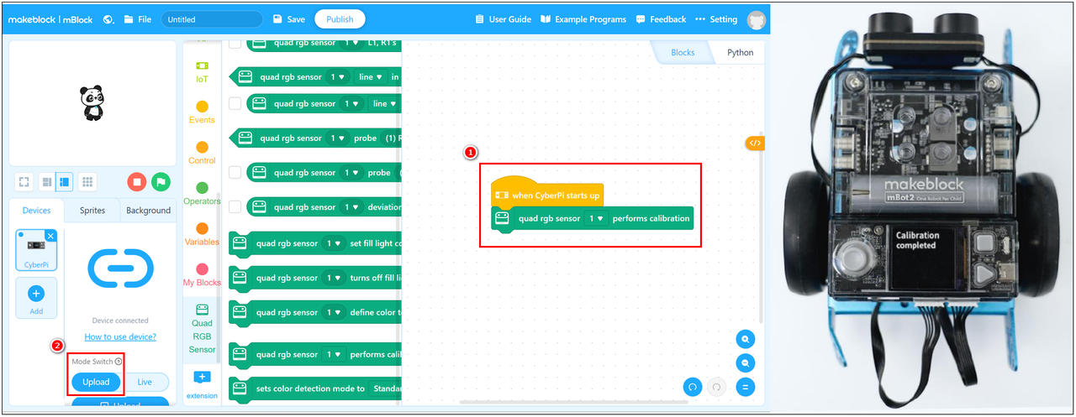Viewport: 1076px width, 417px height.
Task: Click the File folder icon
Action: coord(129,19)
